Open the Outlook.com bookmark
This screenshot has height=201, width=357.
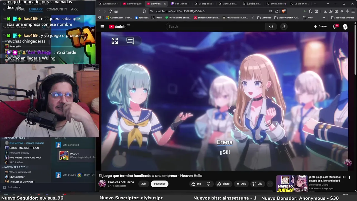coord(119,18)
